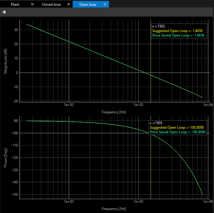Click Drive Saved Open Loop in magnitude tooltip
The height and width of the screenshot is (213, 214).
pos(178,35)
